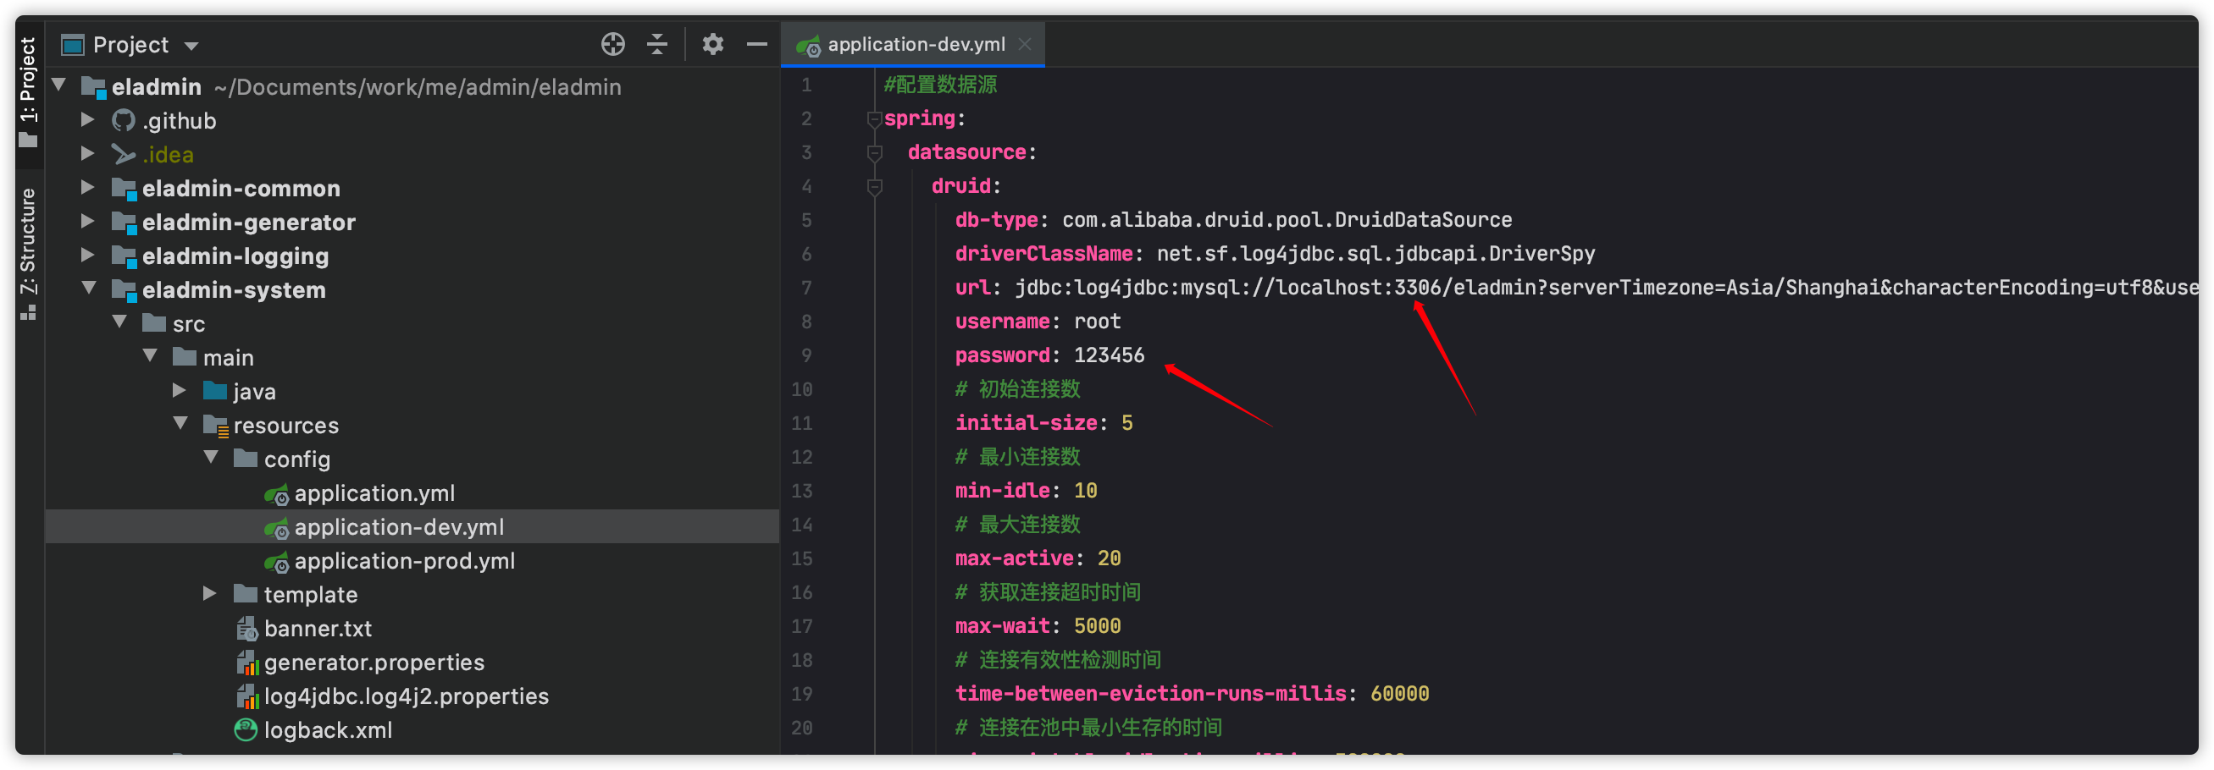Toggle fold marker beside druid line
Screen dimensions: 2214x770
pos(874,186)
